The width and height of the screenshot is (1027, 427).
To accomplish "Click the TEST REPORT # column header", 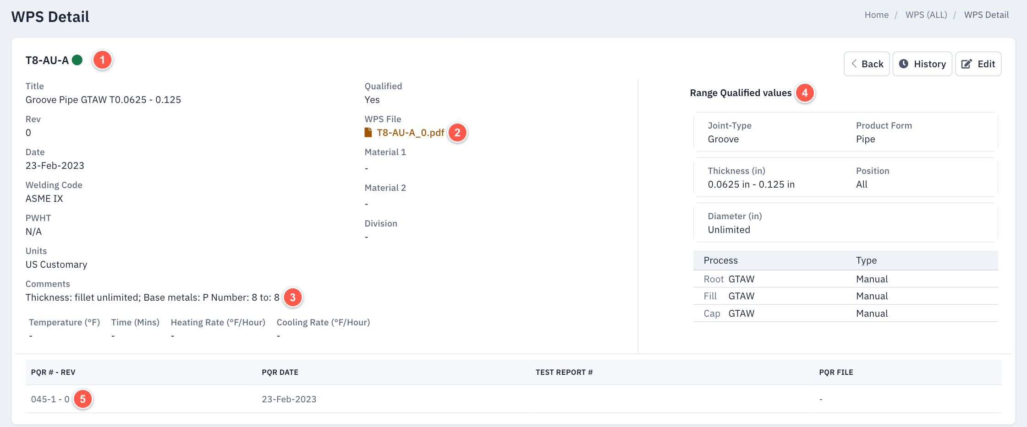I will click(x=564, y=372).
